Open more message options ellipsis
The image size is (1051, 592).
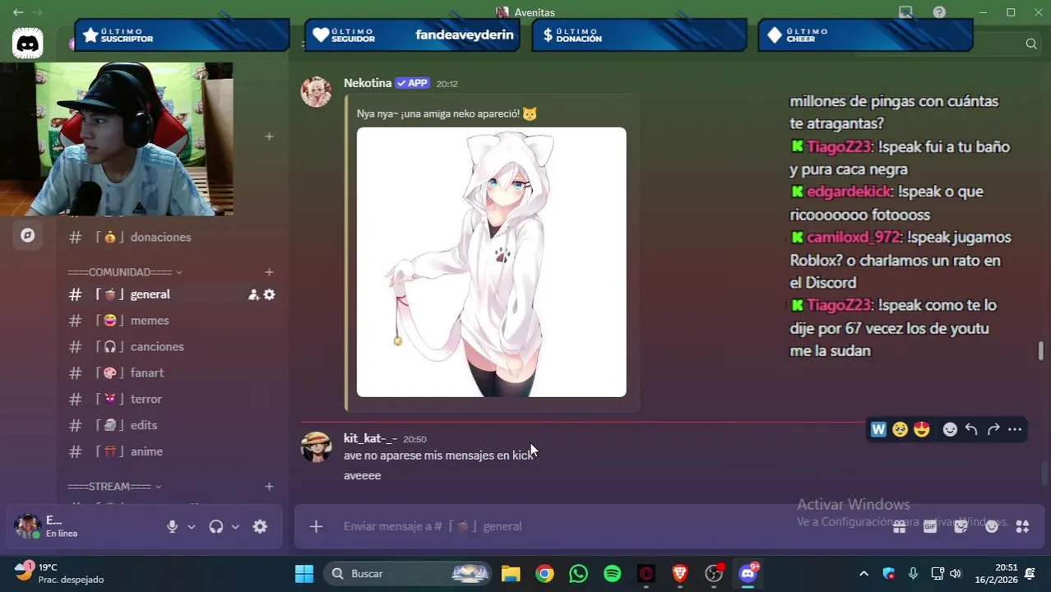(1015, 429)
